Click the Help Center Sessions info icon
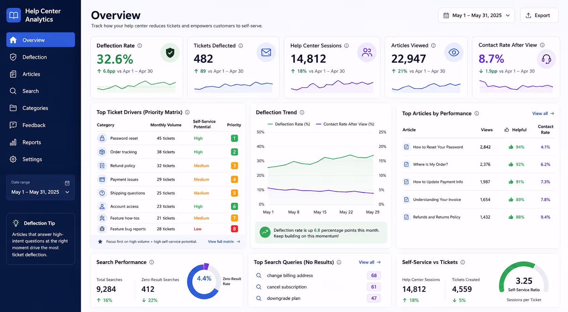Screen dimensions: 568x312 pyautogui.click(x=347, y=46)
